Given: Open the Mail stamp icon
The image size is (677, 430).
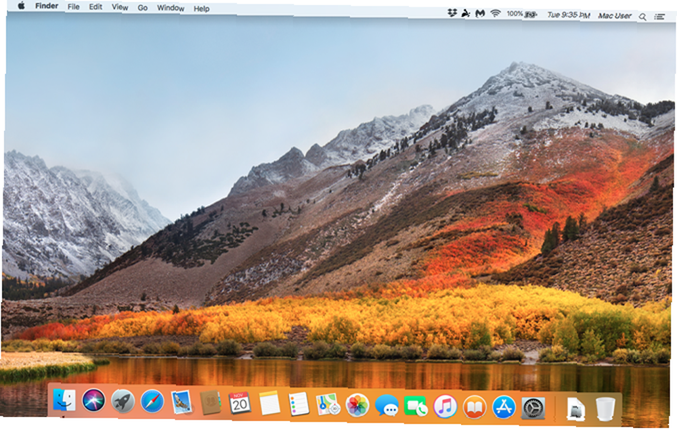Looking at the screenshot, I should pos(181,402).
